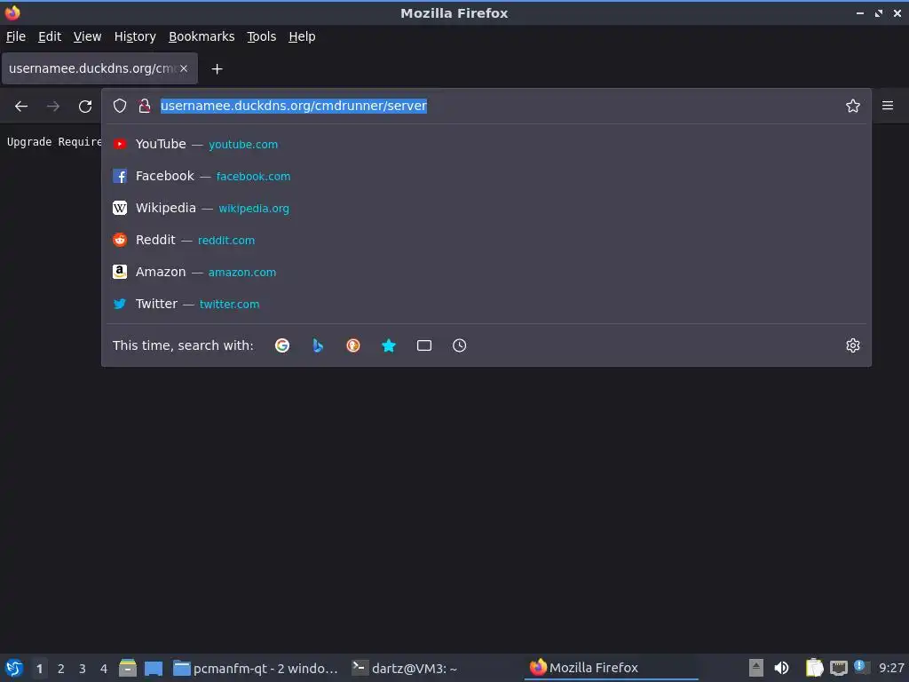909x682 pixels.
Task: Open a new tab with plus button
Action: pyautogui.click(x=217, y=69)
